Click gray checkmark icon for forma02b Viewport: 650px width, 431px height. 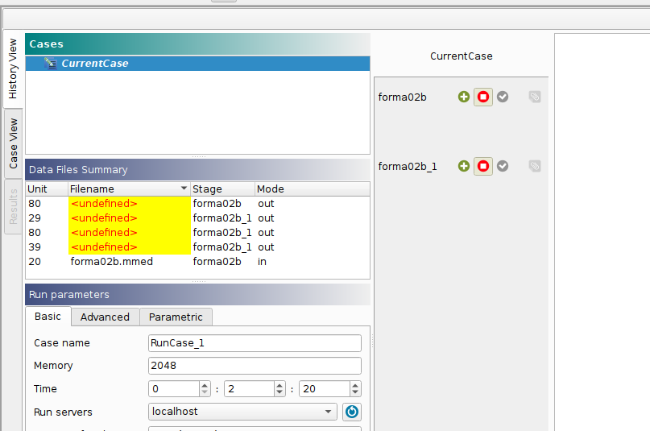(503, 97)
